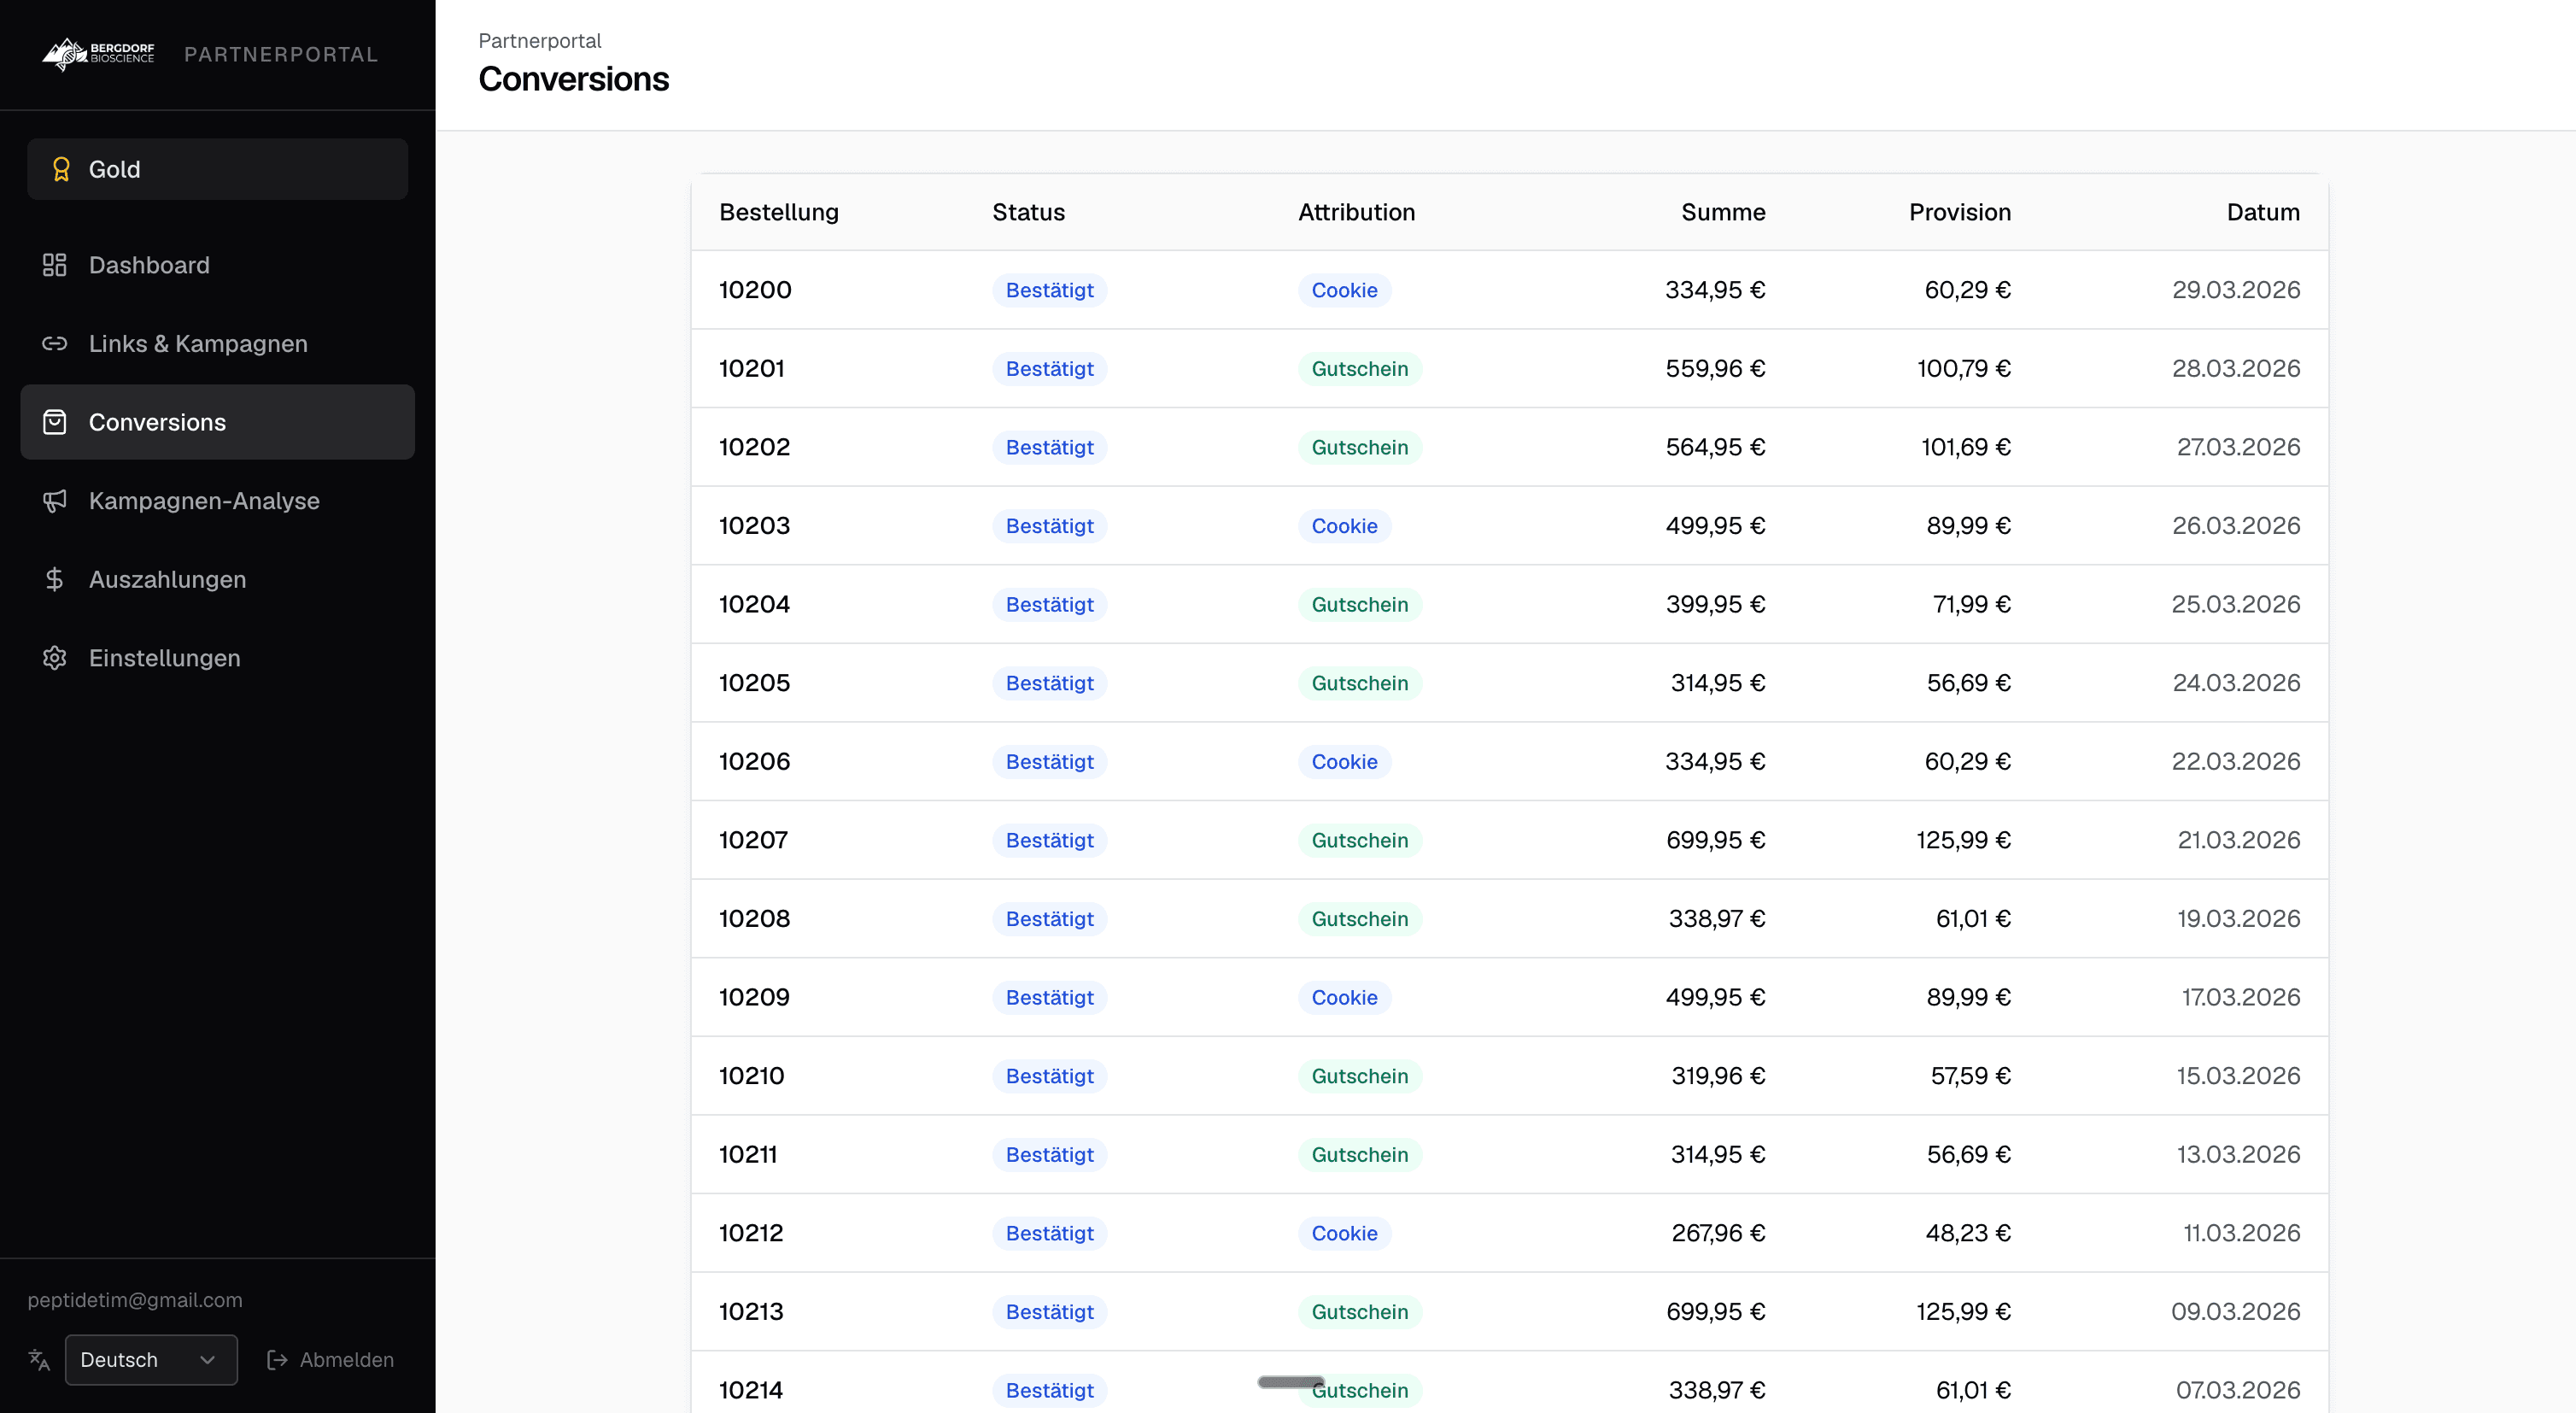Navigate to Auszahlungen

tap(218, 579)
